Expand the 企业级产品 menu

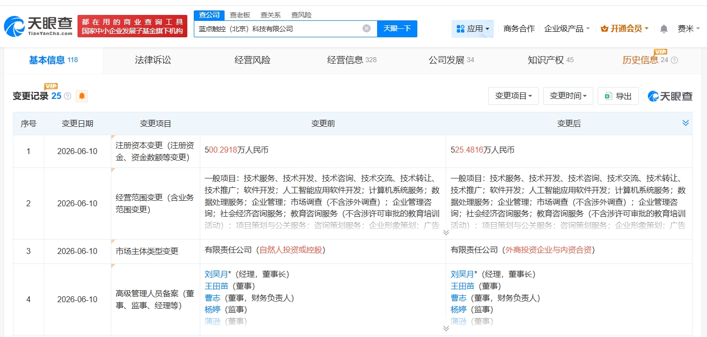click(x=567, y=29)
